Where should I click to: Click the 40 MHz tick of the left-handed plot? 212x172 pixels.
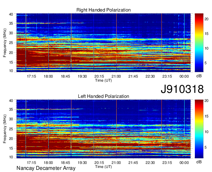click(x=11, y=101)
